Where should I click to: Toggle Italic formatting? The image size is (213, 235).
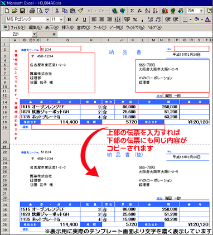point(77,20)
